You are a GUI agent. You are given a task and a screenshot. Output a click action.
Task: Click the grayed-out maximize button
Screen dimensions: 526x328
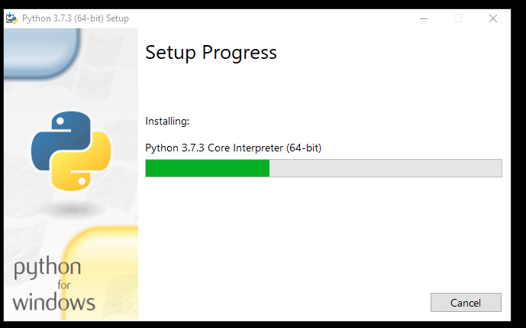point(458,18)
